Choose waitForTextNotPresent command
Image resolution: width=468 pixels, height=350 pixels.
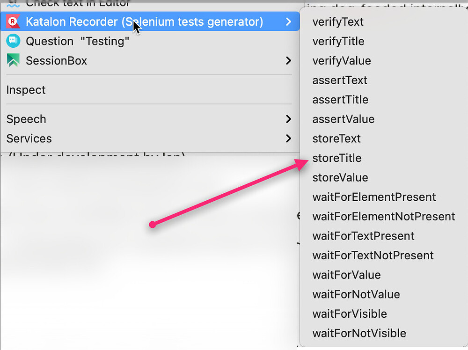click(373, 255)
